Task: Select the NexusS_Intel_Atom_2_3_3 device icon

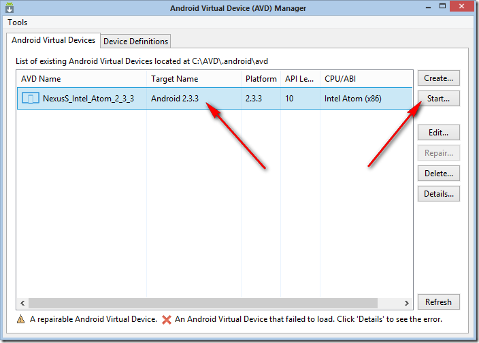Action: (x=30, y=99)
